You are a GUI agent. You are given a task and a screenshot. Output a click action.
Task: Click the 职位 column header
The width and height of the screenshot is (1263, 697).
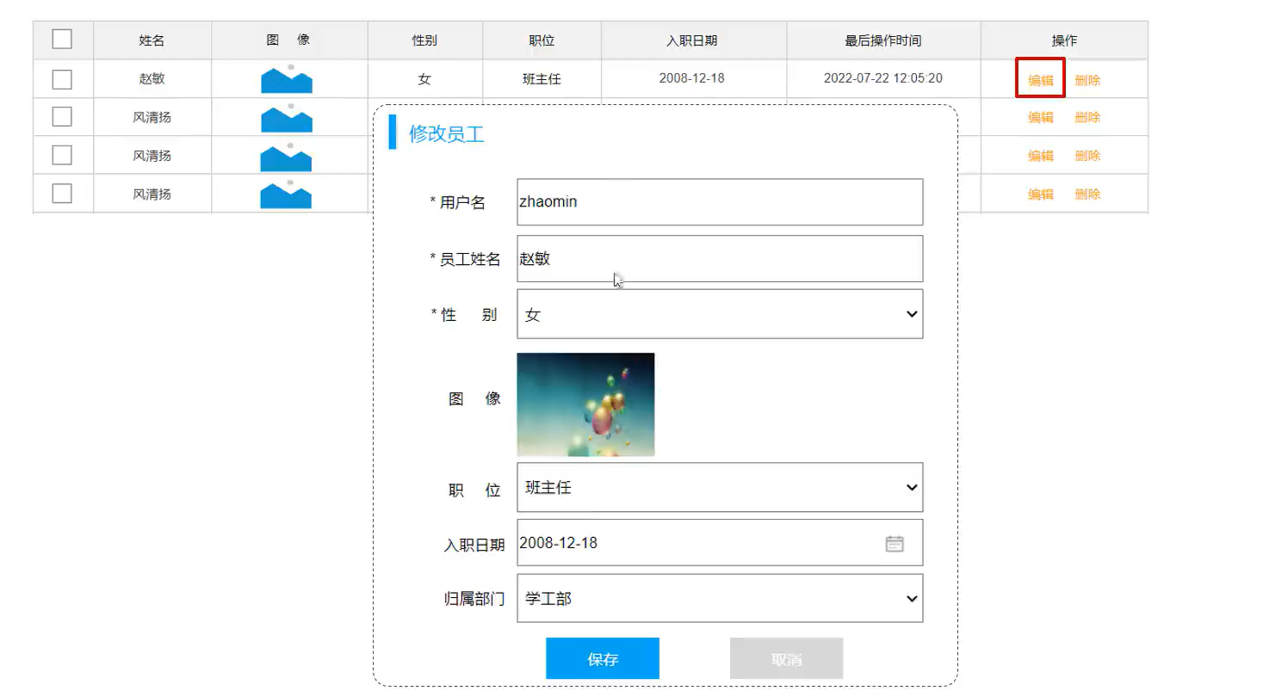click(x=542, y=40)
